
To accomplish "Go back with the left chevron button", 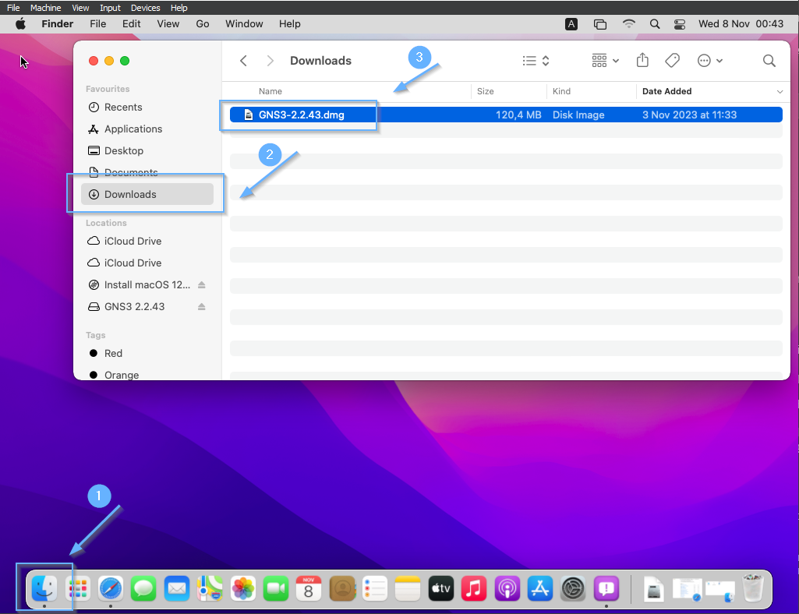I will (244, 61).
